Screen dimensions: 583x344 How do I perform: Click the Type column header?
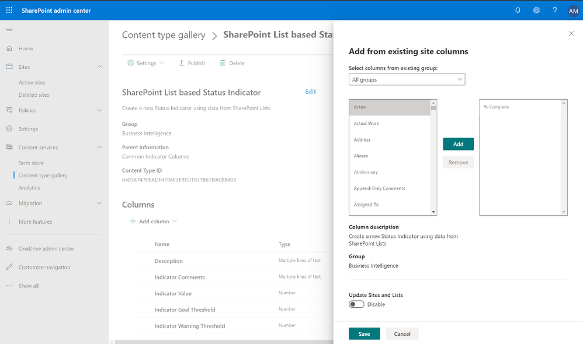point(284,244)
